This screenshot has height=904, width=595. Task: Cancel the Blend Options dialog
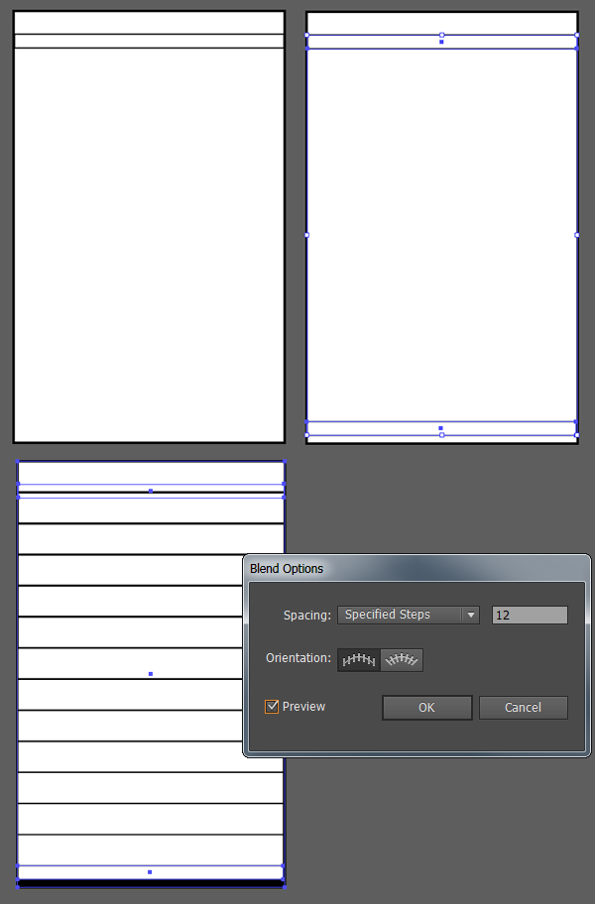[x=523, y=708]
